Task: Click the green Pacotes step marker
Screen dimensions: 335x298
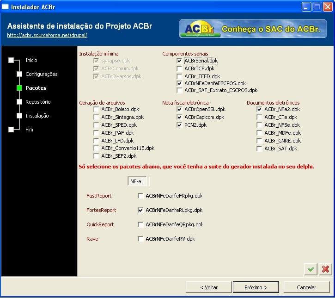Action: click(x=19, y=88)
